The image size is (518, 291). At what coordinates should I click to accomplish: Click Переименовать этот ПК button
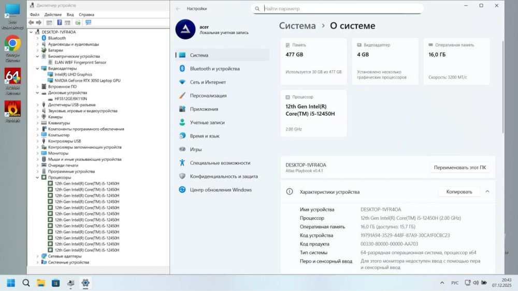pos(460,167)
